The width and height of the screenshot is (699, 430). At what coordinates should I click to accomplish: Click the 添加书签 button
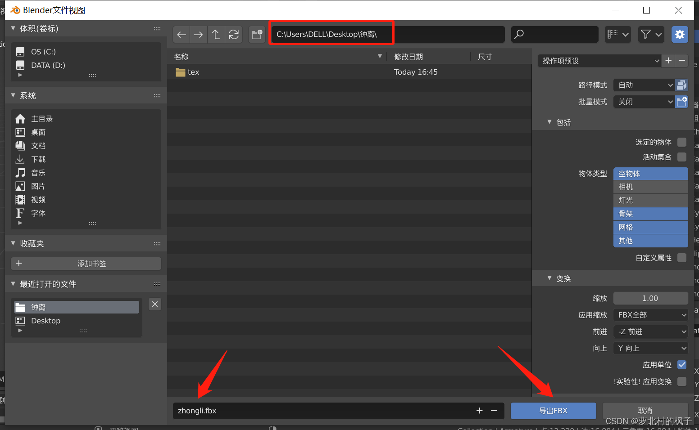pyautogui.click(x=86, y=264)
